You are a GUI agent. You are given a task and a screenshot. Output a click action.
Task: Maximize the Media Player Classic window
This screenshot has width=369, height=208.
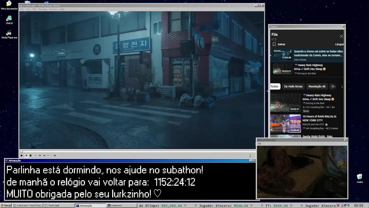pos(259,5)
